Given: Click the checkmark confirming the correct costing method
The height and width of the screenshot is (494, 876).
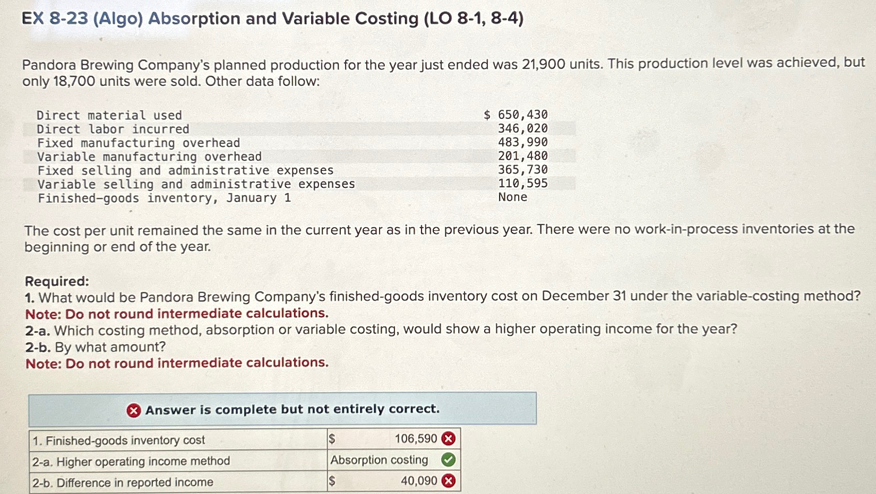Looking at the screenshot, I should pyautogui.click(x=448, y=460).
